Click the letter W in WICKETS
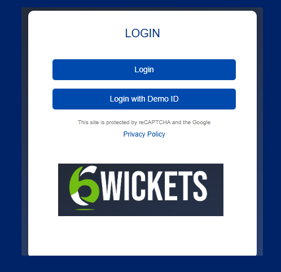 [112, 186]
